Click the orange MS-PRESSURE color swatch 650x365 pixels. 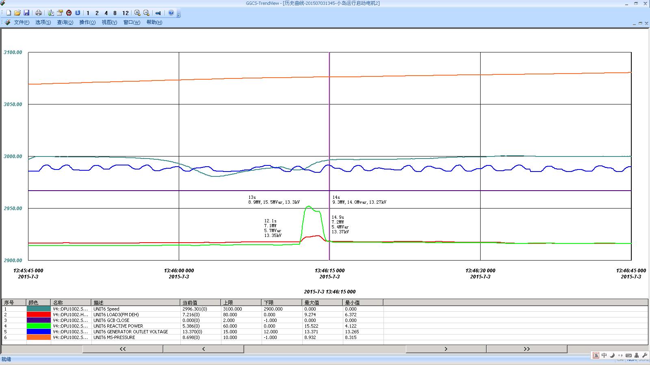point(39,337)
